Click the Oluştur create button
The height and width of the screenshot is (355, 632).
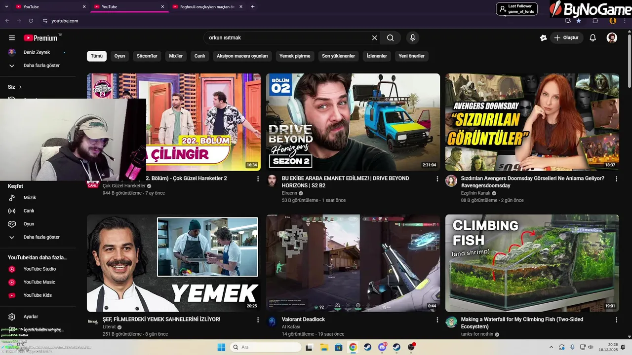[x=567, y=38]
